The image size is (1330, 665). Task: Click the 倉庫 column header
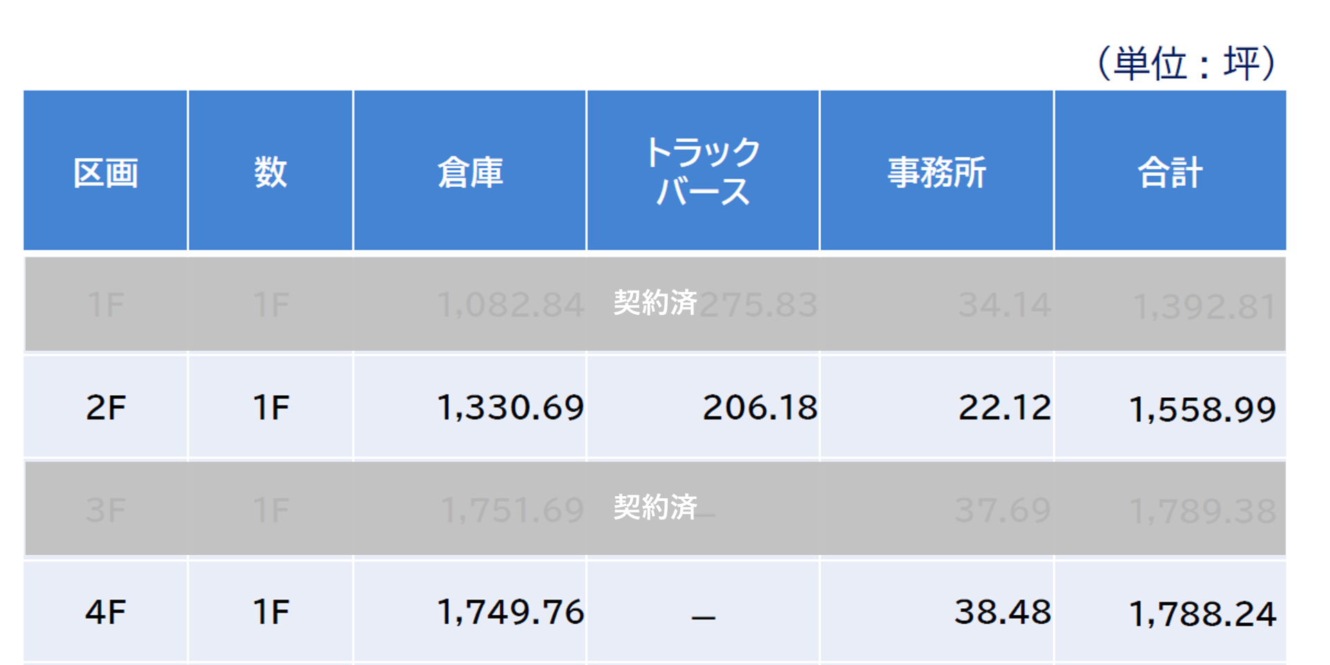(470, 172)
